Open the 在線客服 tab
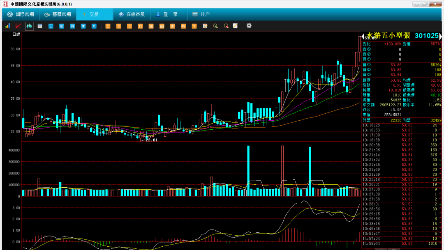The height and width of the screenshot is (250, 444). (132, 14)
